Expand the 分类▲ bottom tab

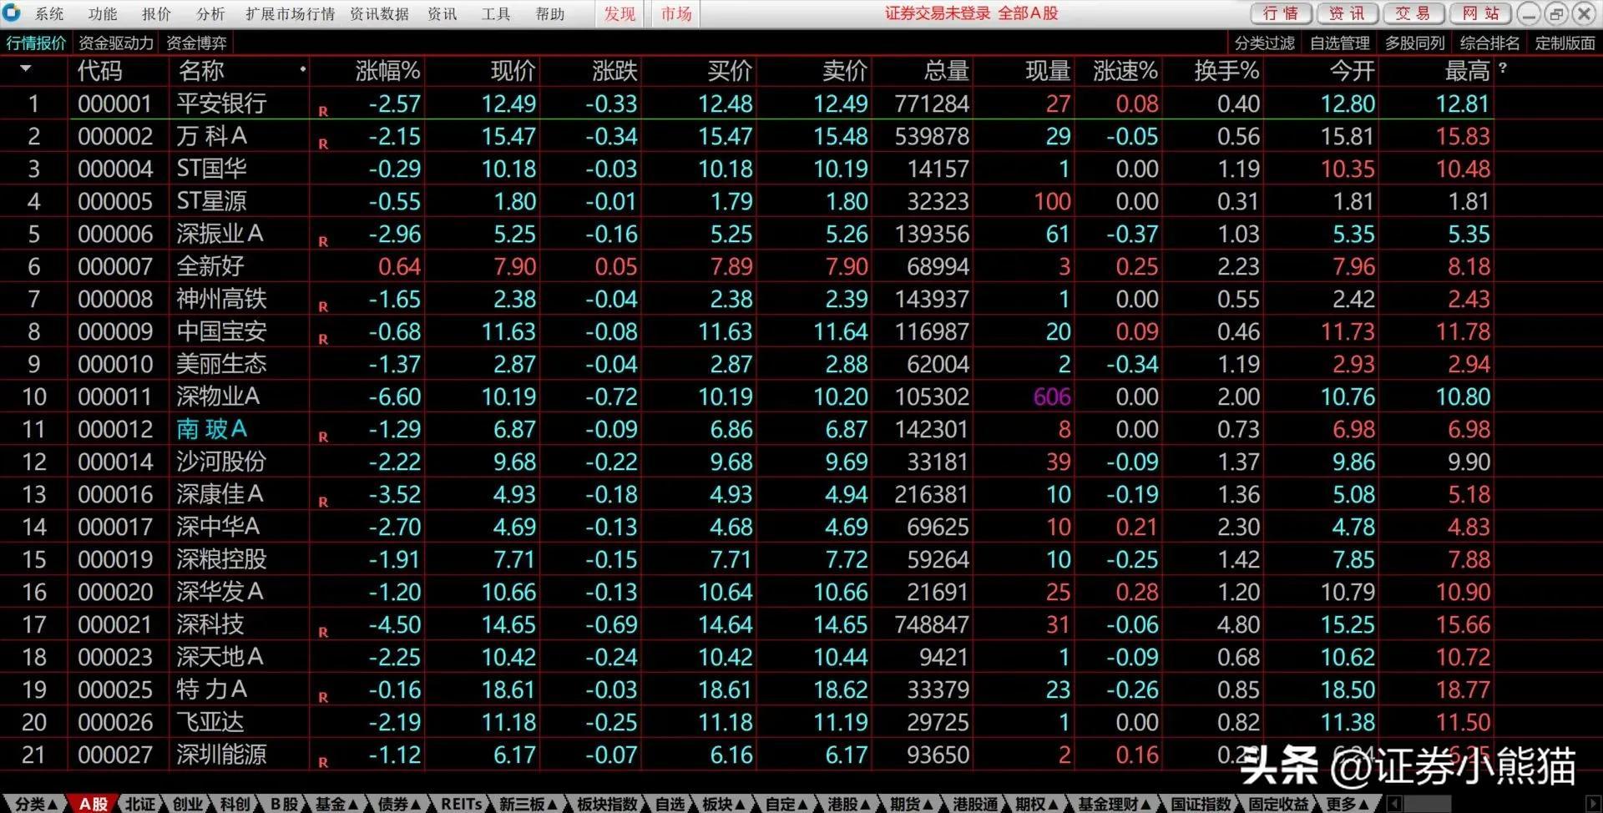point(37,804)
